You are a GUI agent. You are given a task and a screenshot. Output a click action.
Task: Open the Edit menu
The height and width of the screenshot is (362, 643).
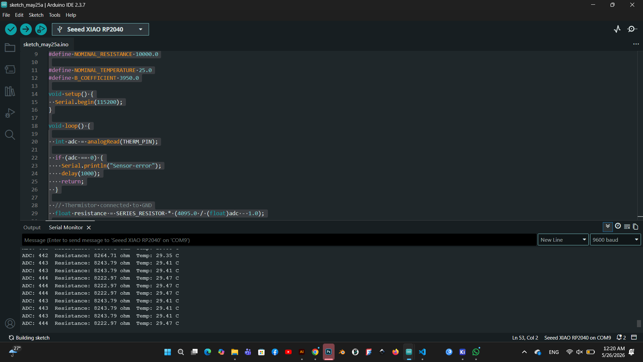[19, 15]
